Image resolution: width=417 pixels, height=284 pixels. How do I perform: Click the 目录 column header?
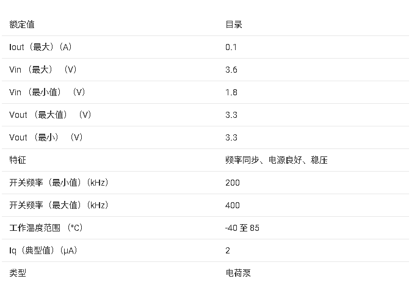point(234,24)
